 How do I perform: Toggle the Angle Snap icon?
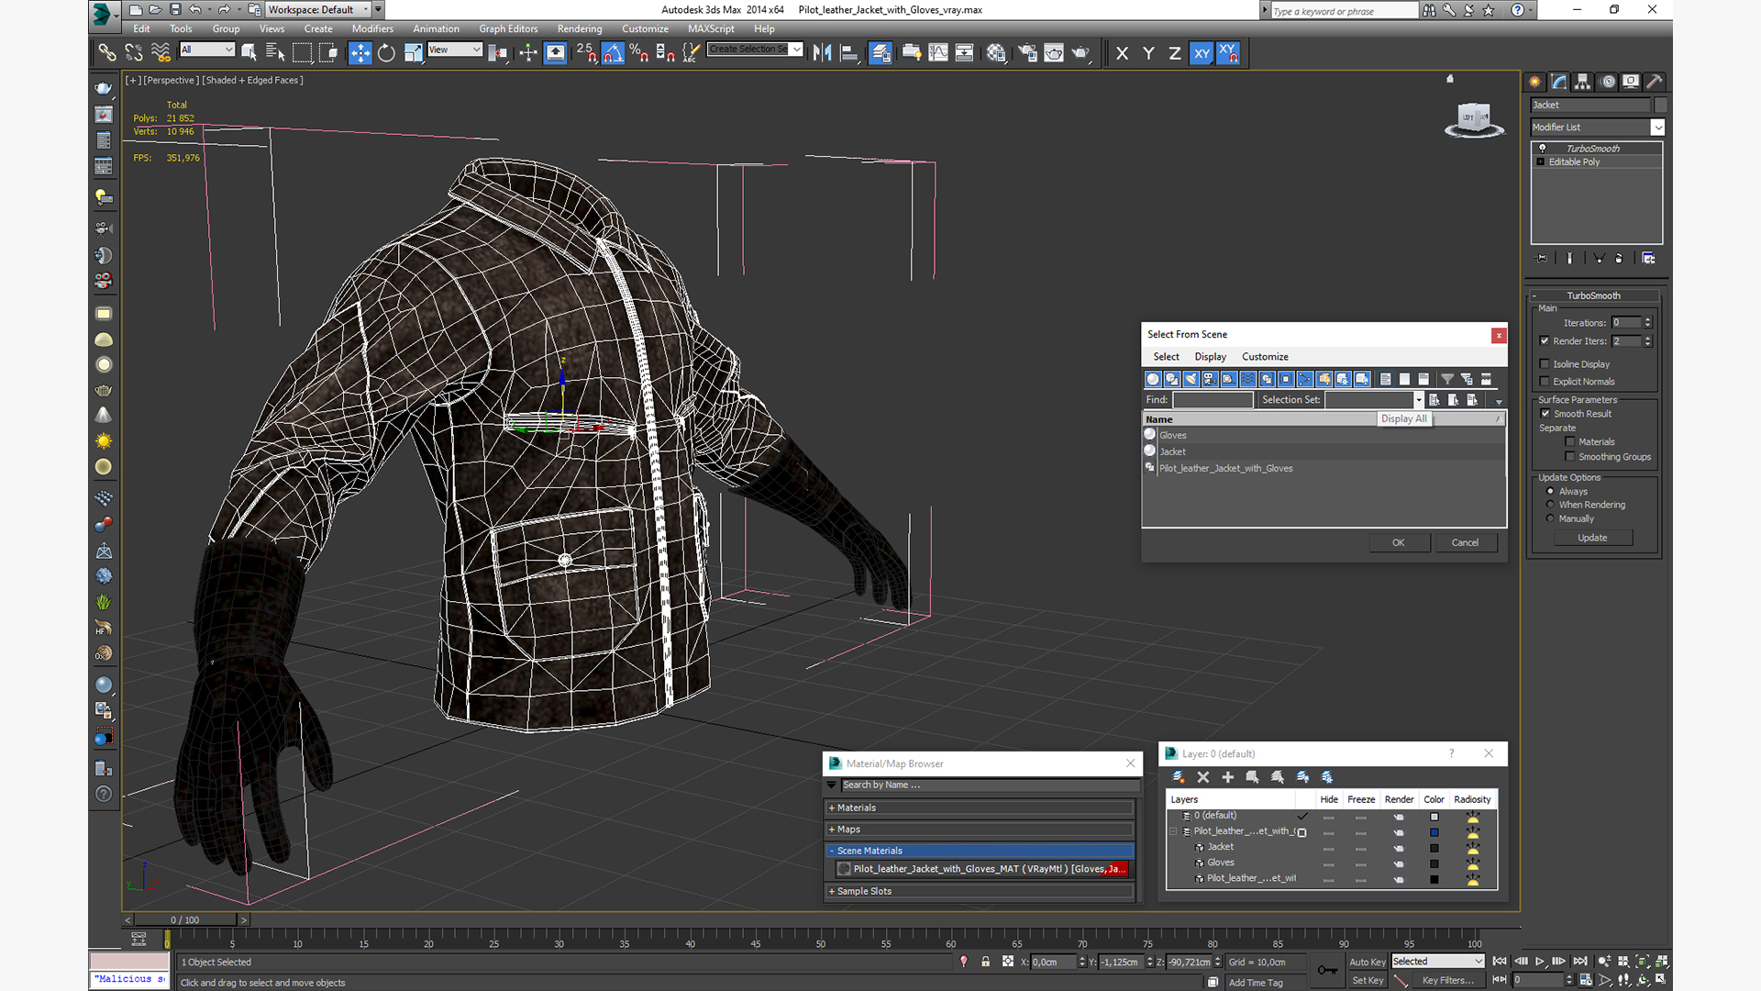(x=613, y=53)
